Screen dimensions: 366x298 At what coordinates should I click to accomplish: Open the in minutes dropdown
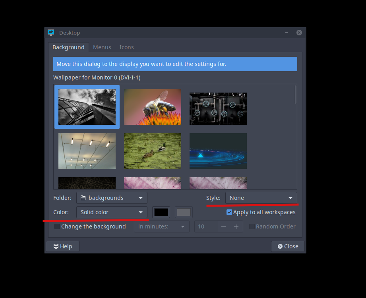pyautogui.click(x=161, y=226)
